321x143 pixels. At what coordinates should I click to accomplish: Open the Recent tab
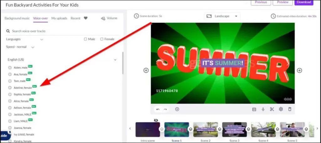(75, 18)
